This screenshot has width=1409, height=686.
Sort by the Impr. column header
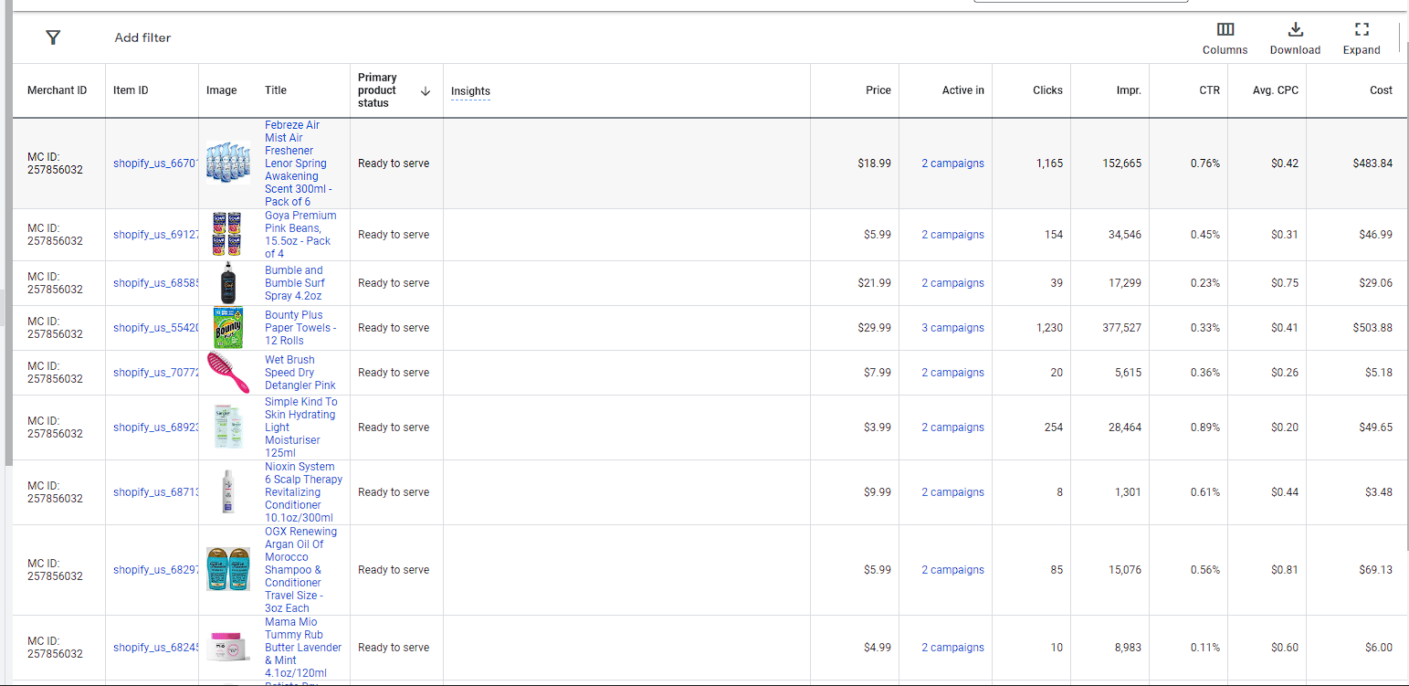coord(1129,90)
